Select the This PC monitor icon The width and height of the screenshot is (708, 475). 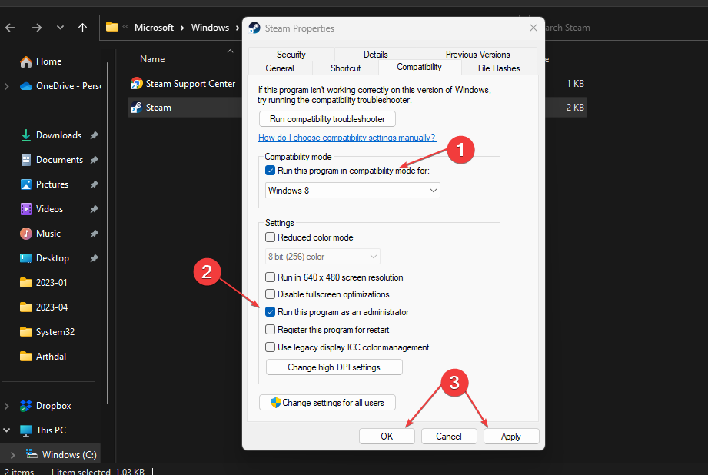point(26,430)
